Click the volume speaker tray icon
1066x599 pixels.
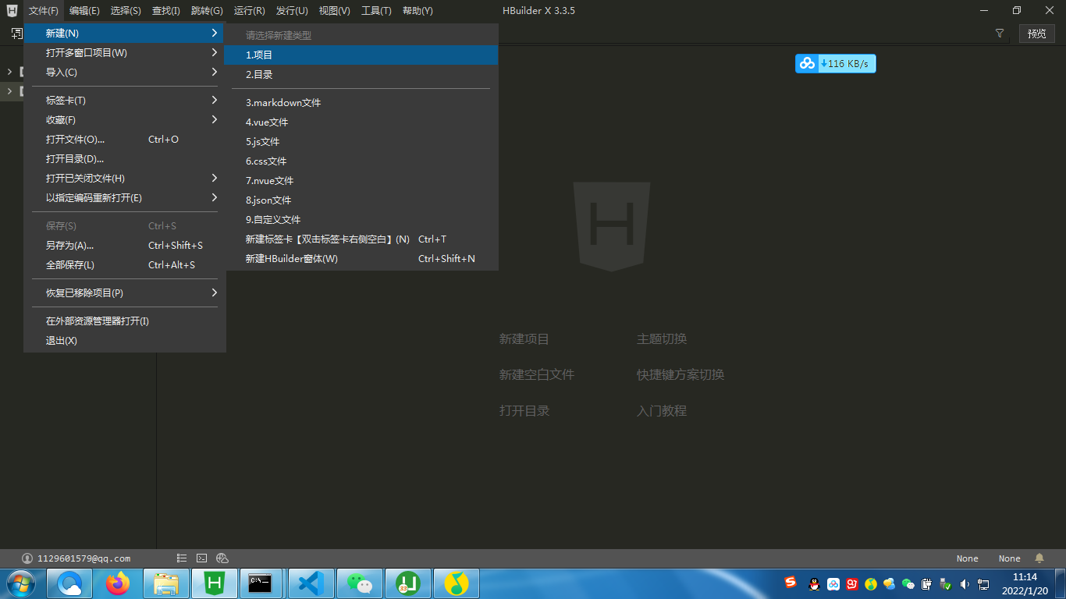coord(965,583)
